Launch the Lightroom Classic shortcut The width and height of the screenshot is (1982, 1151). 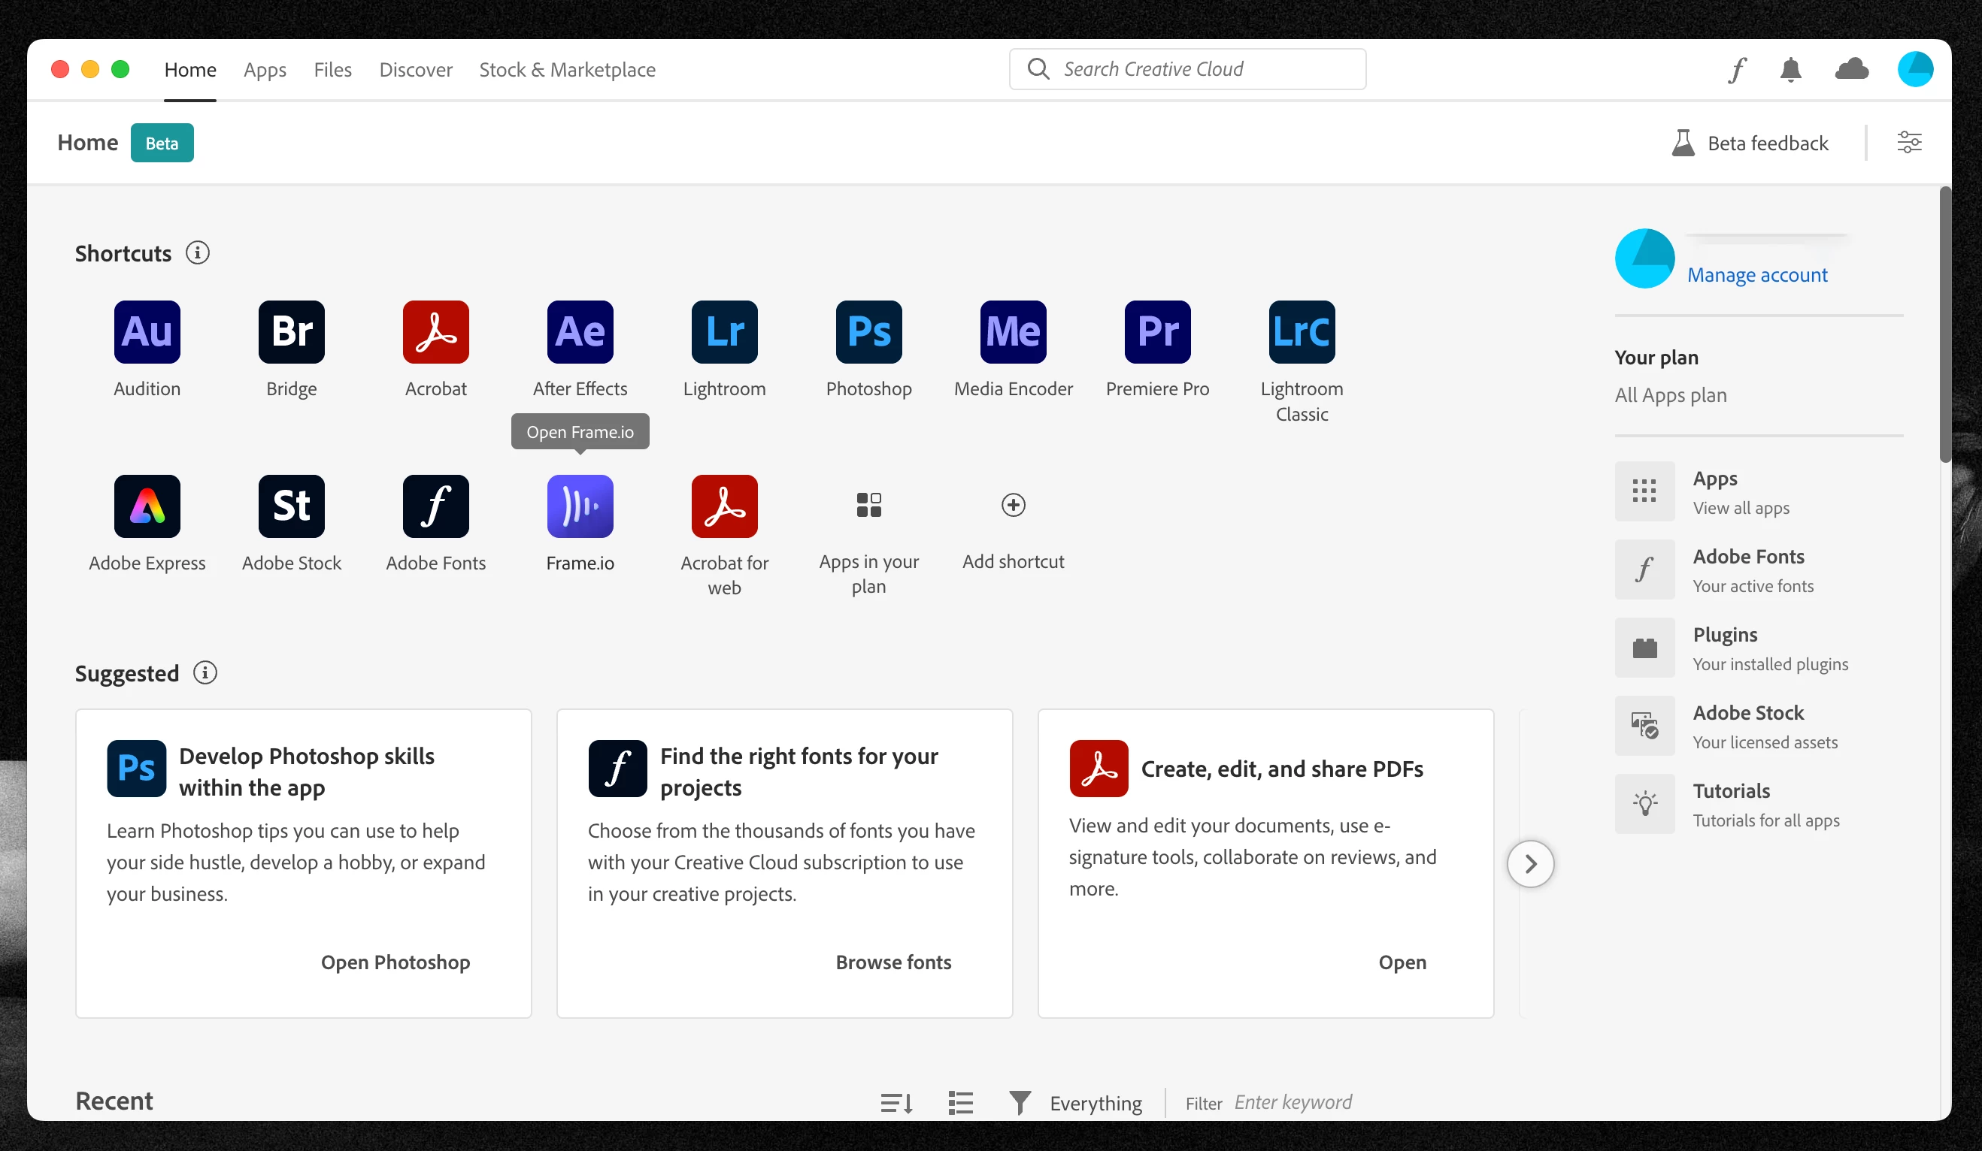point(1302,331)
